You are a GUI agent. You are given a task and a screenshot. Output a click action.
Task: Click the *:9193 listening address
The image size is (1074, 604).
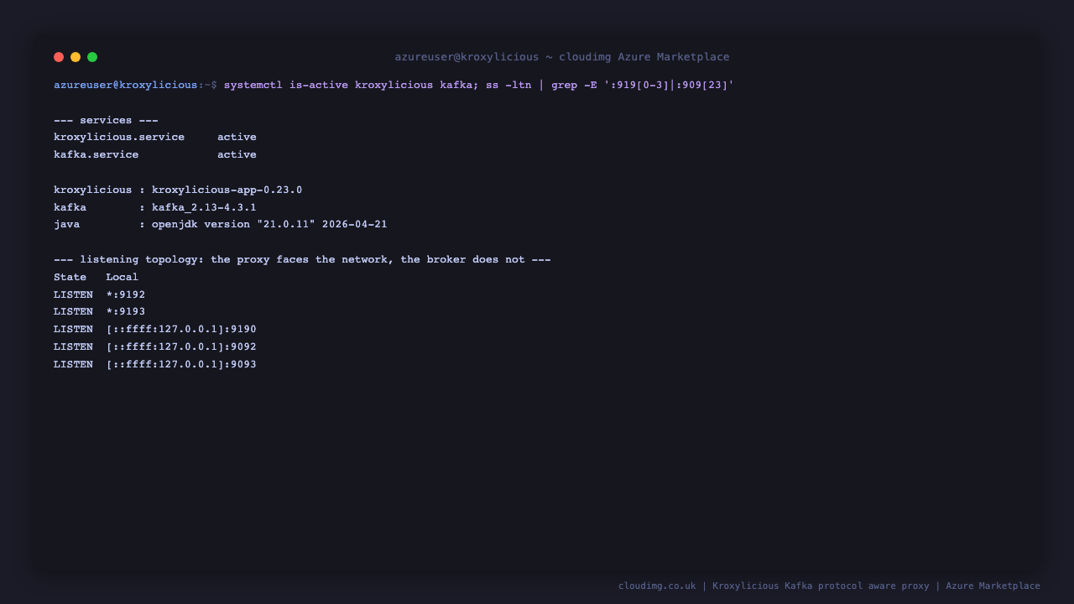click(125, 311)
